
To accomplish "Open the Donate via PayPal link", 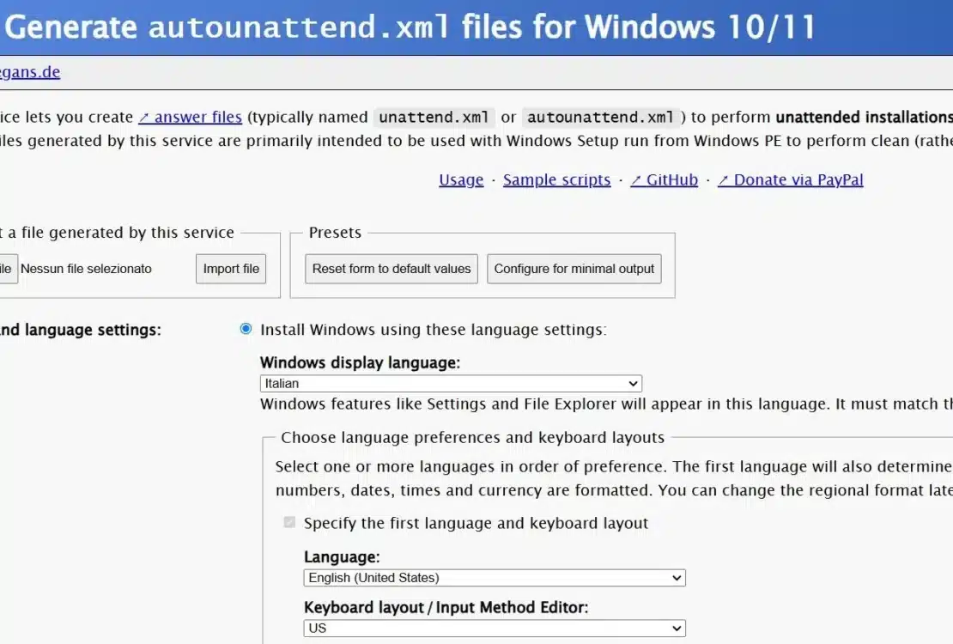I will click(800, 179).
